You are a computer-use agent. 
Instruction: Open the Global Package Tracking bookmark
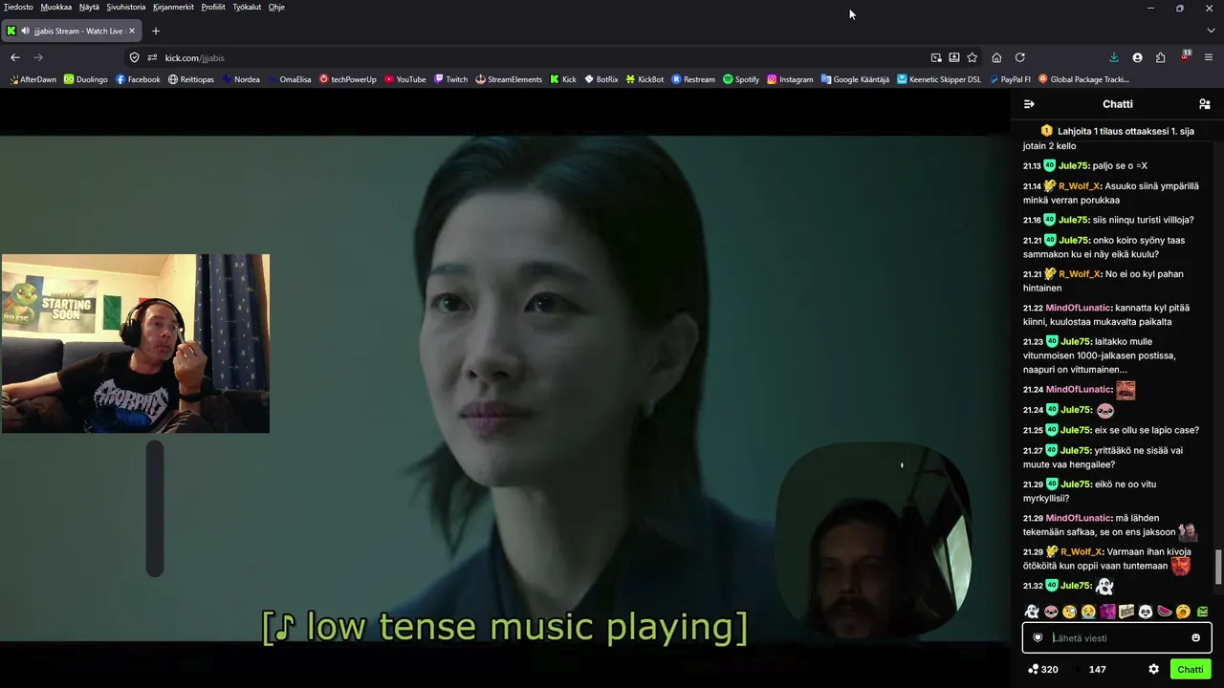click(1083, 79)
